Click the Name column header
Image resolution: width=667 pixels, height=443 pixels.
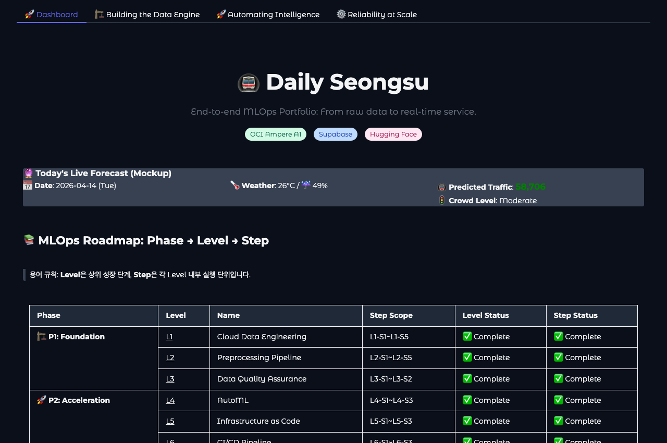(x=286, y=316)
